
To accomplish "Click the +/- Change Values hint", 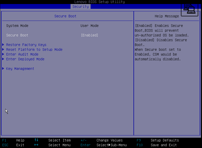I will [101, 140].
